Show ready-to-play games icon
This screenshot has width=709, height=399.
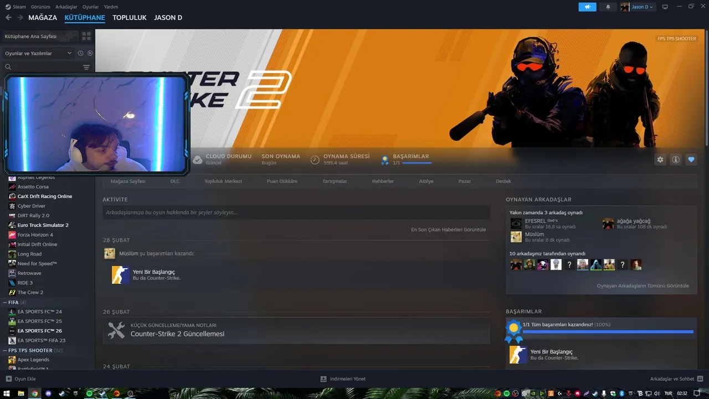[x=90, y=53]
